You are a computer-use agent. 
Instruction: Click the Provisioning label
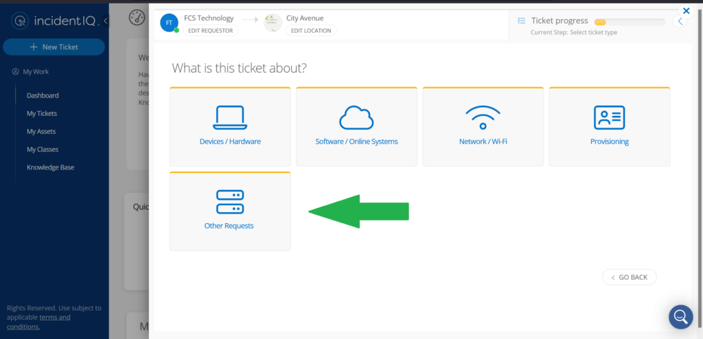(610, 141)
